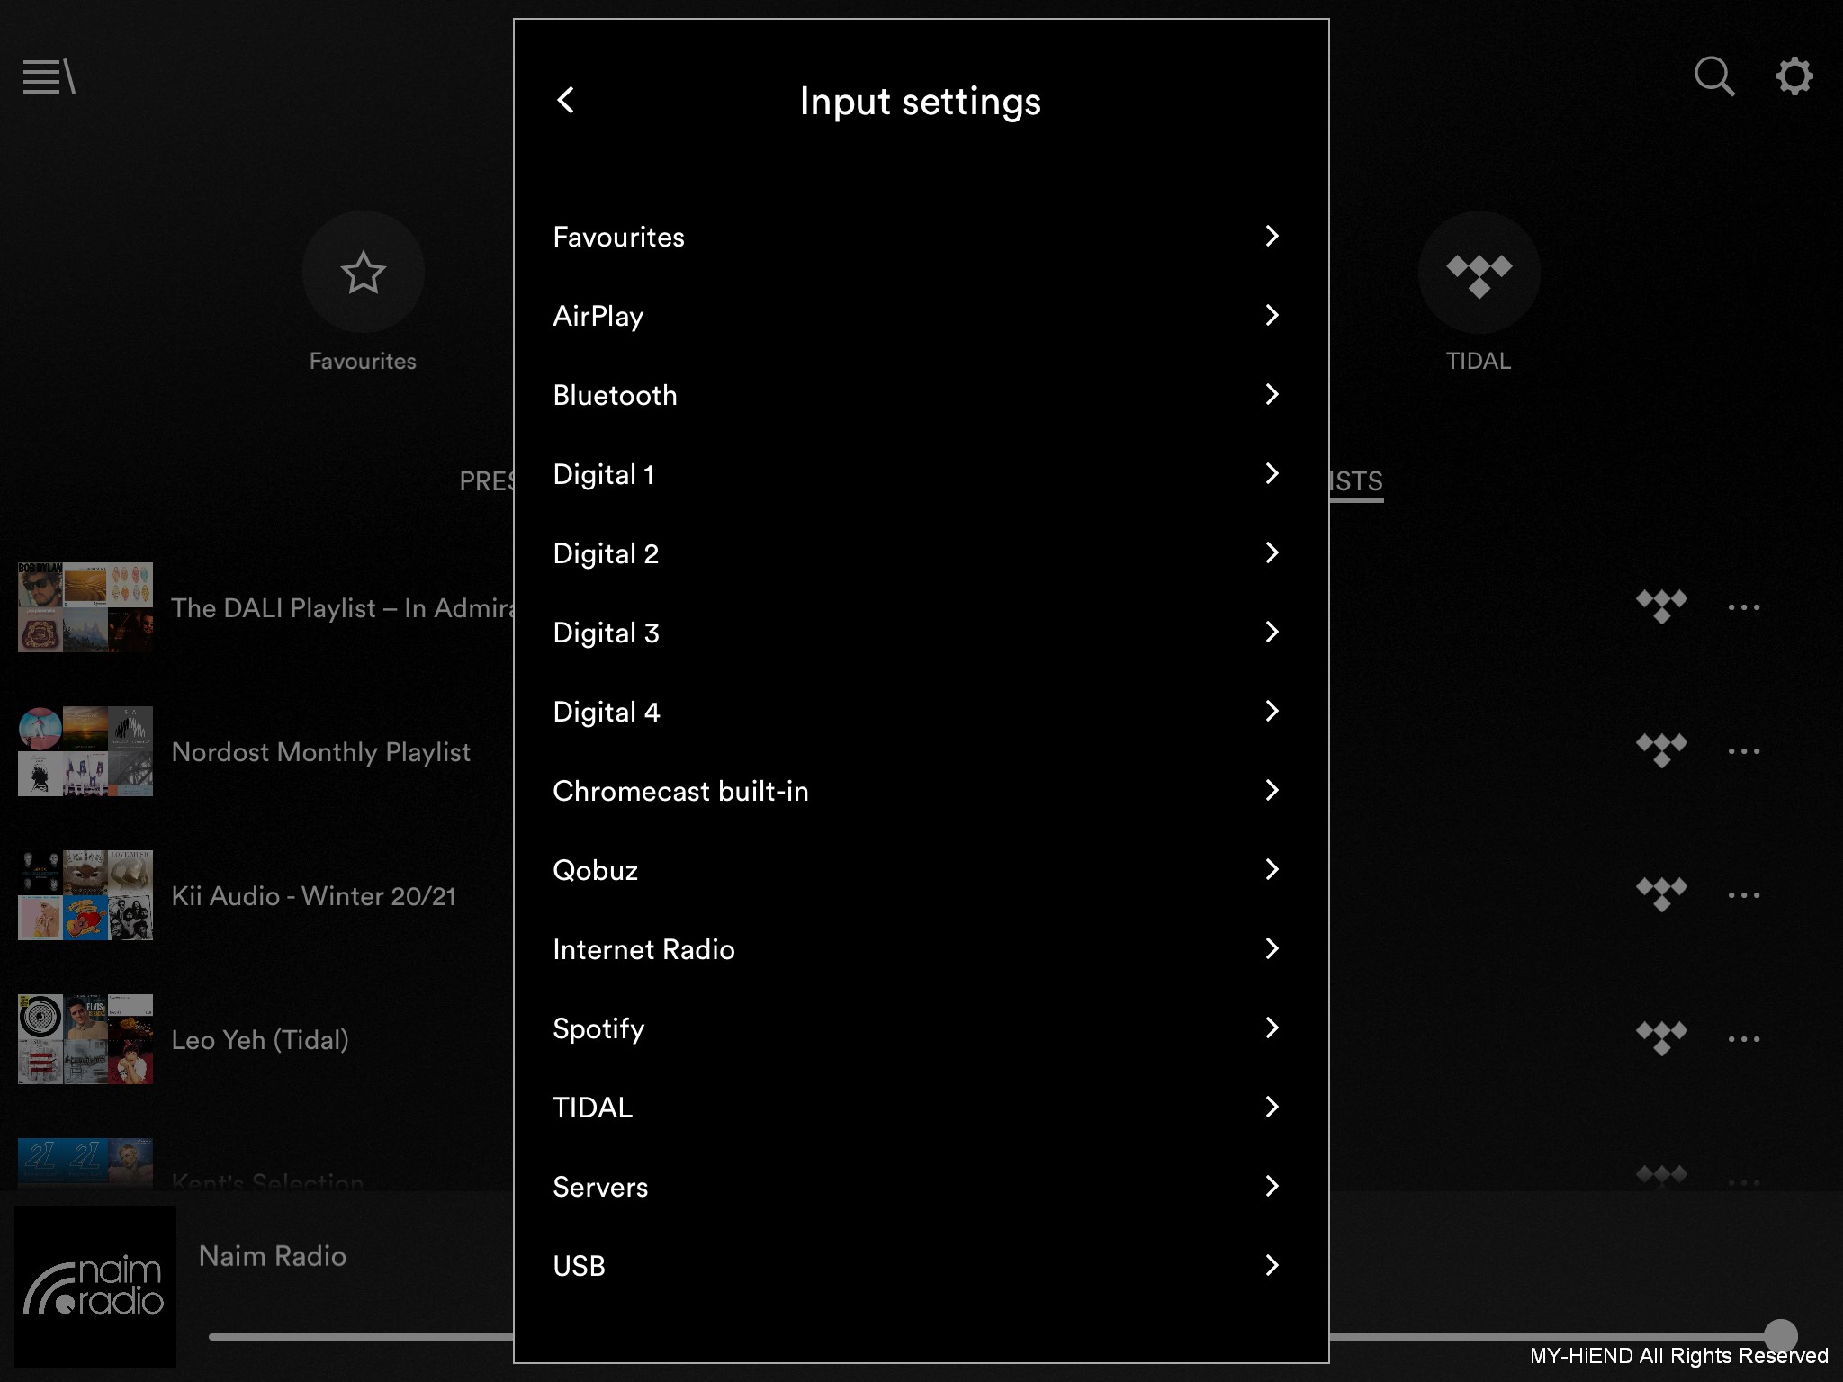This screenshot has height=1382, width=1843.
Task: Open more options for Nordost Monthly Playlist
Action: click(1744, 751)
